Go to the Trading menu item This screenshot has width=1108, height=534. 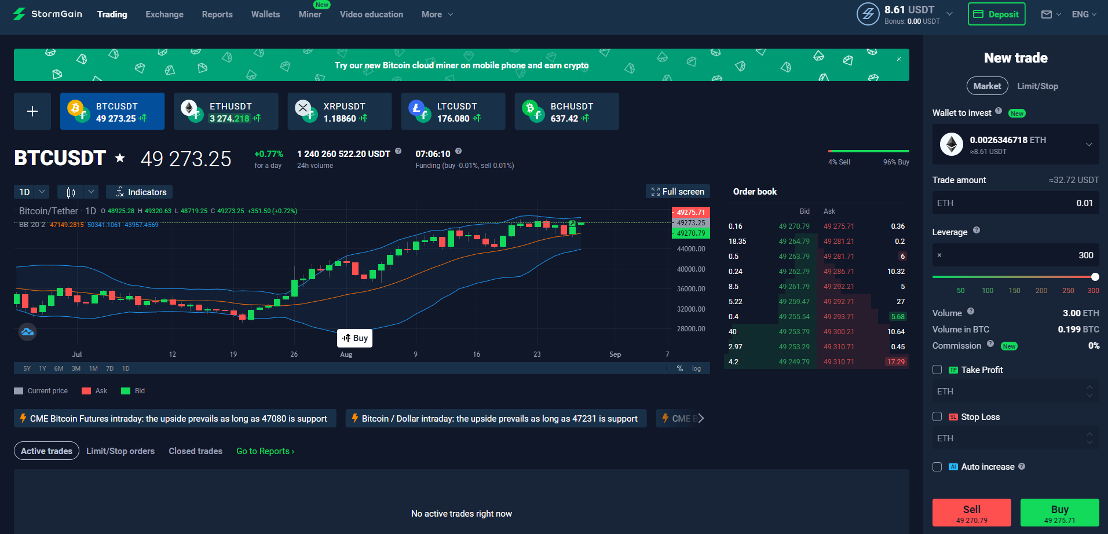(x=112, y=14)
